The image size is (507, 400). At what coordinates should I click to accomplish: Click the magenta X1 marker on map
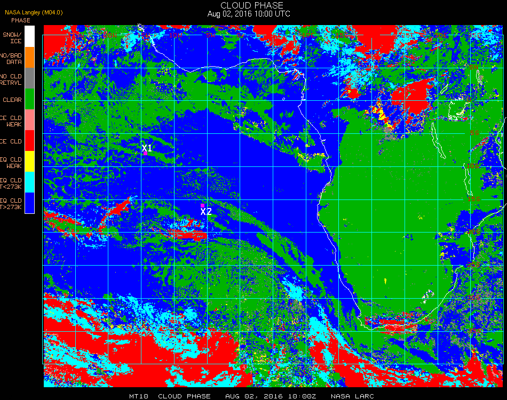click(146, 154)
